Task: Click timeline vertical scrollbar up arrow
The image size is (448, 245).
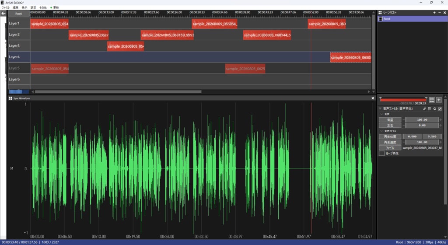Action: click(374, 13)
